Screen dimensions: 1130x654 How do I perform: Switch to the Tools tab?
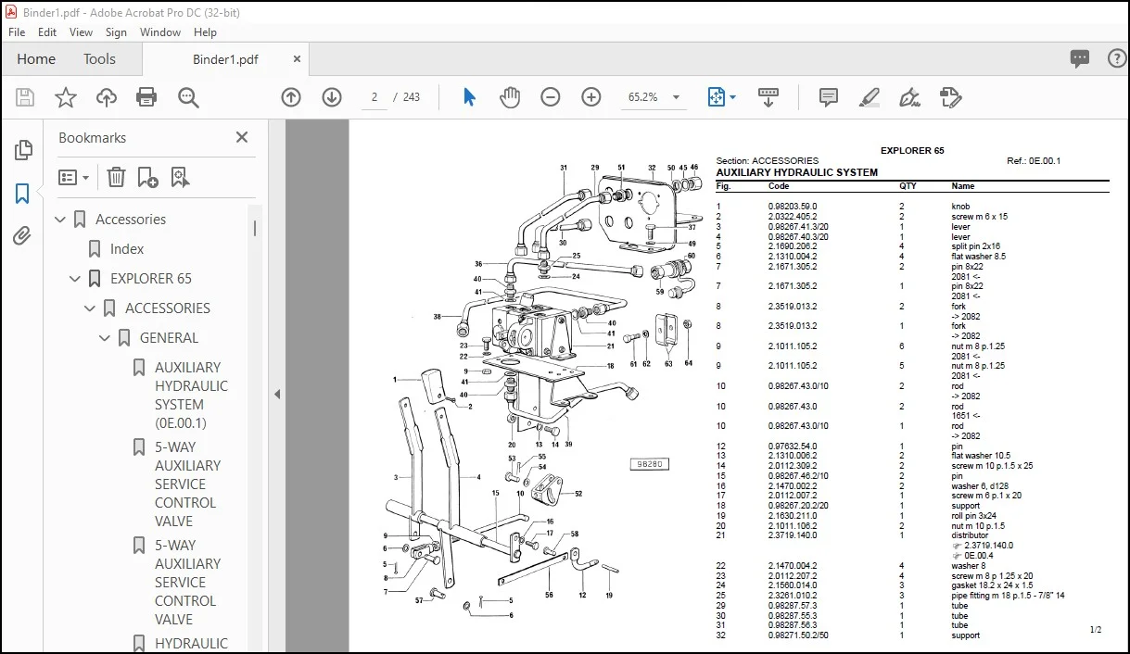[x=99, y=58]
